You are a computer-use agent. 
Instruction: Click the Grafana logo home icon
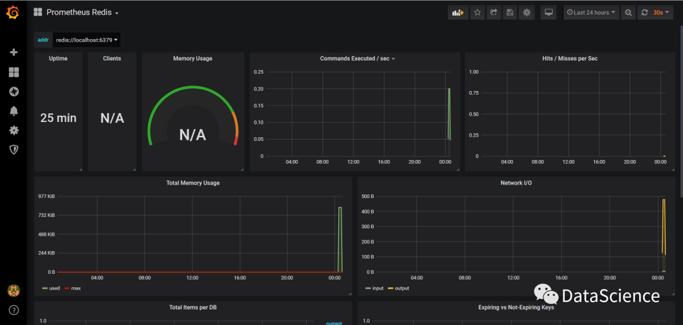pos(13,13)
